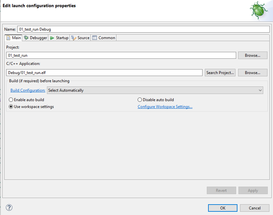Click the Main tab's page icon
The image size is (273, 215).
pos(8,38)
